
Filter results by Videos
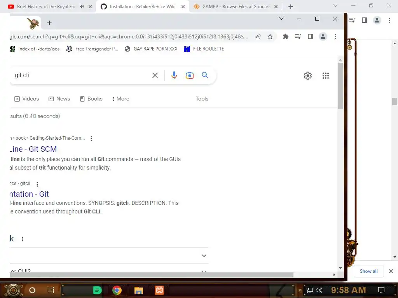pyautogui.click(x=27, y=99)
